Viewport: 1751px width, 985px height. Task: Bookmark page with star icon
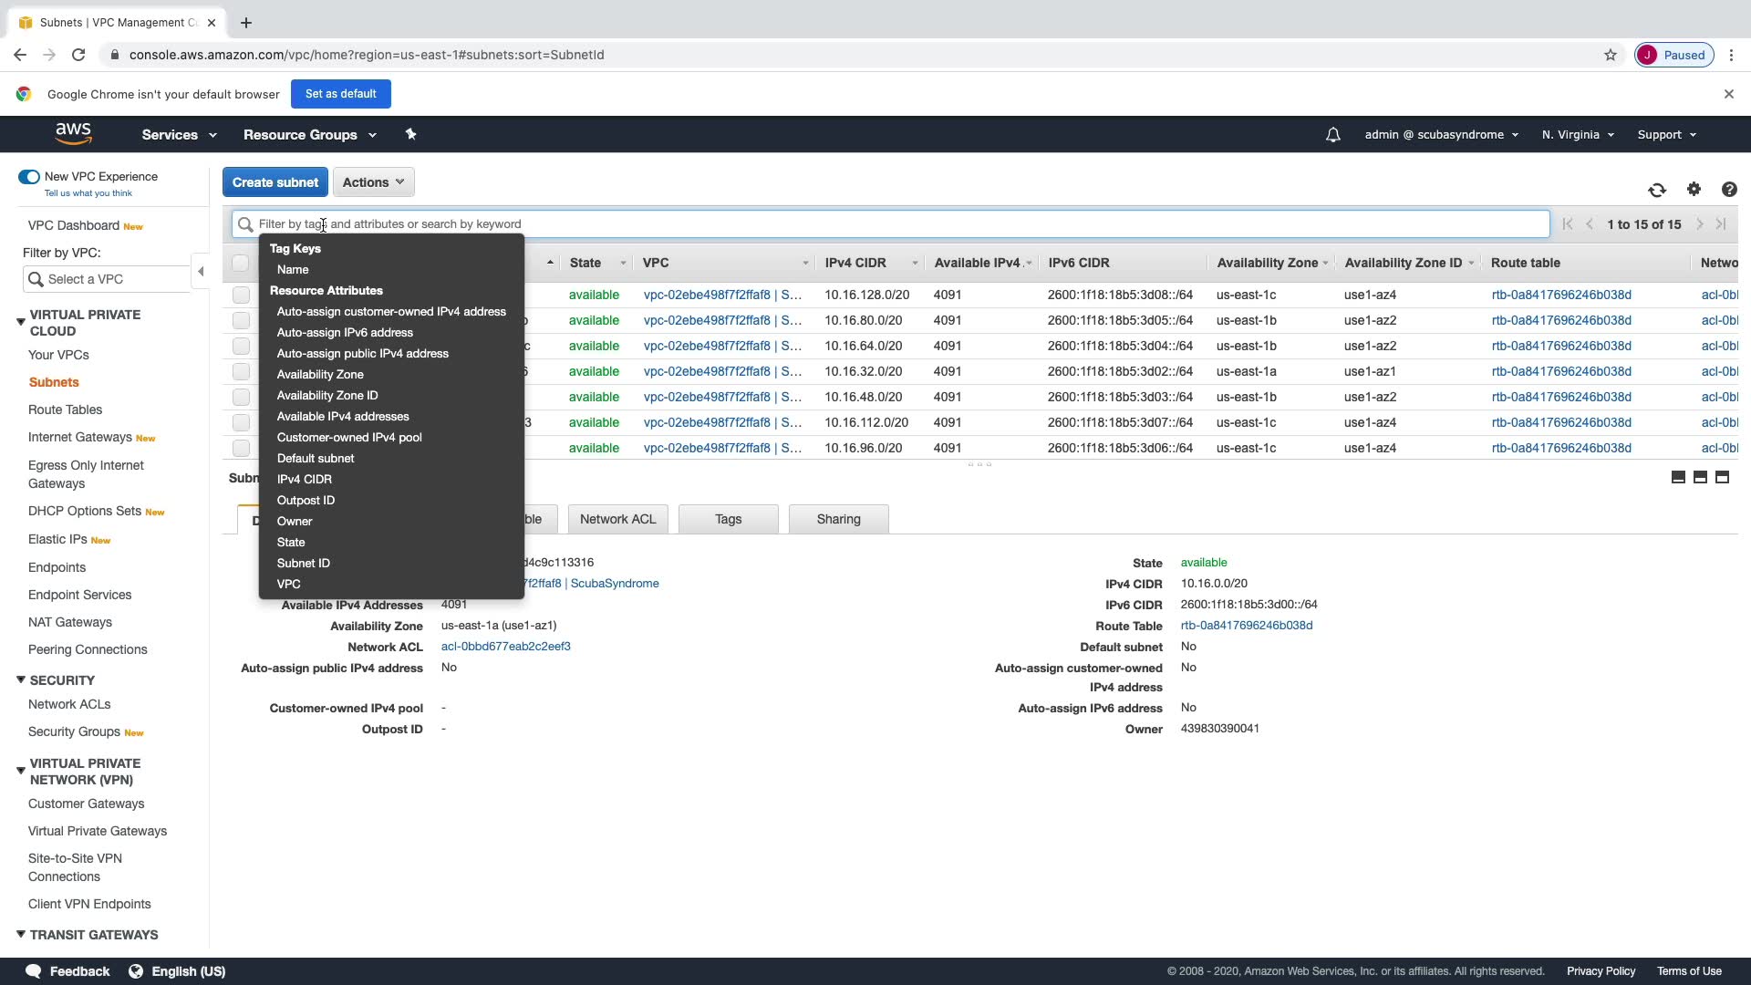[1610, 55]
